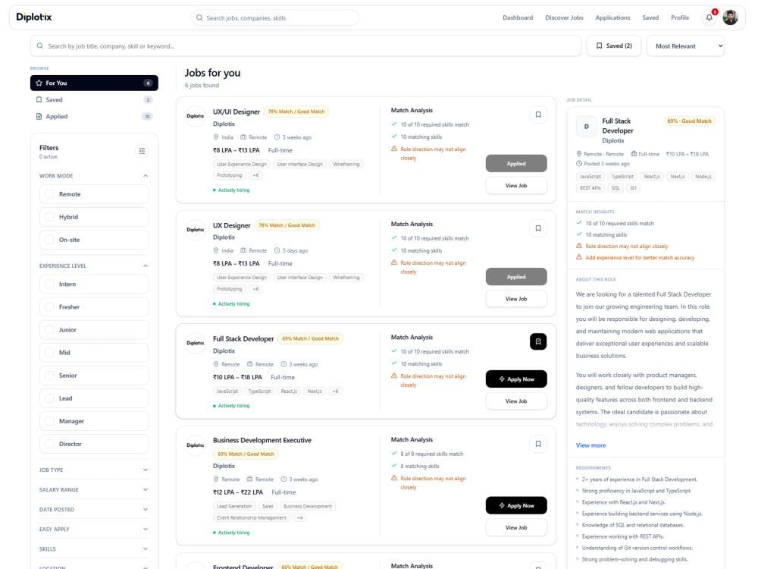Click the +6 skills tag on UX/UI Designer card
This screenshot has height=569, width=758.
(x=255, y=175)
